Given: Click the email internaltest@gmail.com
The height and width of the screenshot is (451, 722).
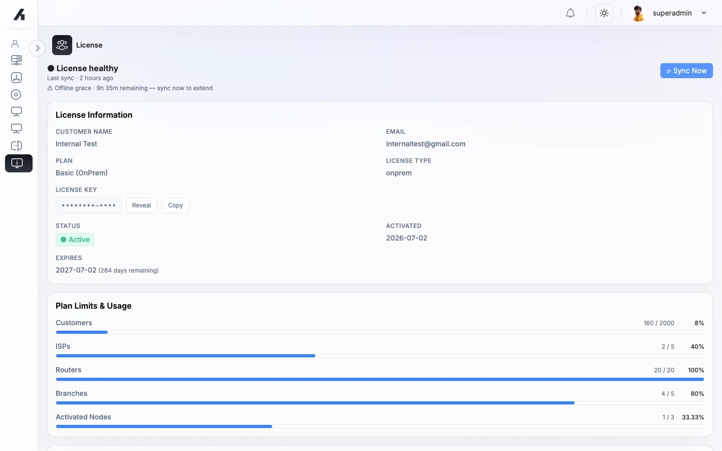Looking at the screenshot, I should coord(426,144).
